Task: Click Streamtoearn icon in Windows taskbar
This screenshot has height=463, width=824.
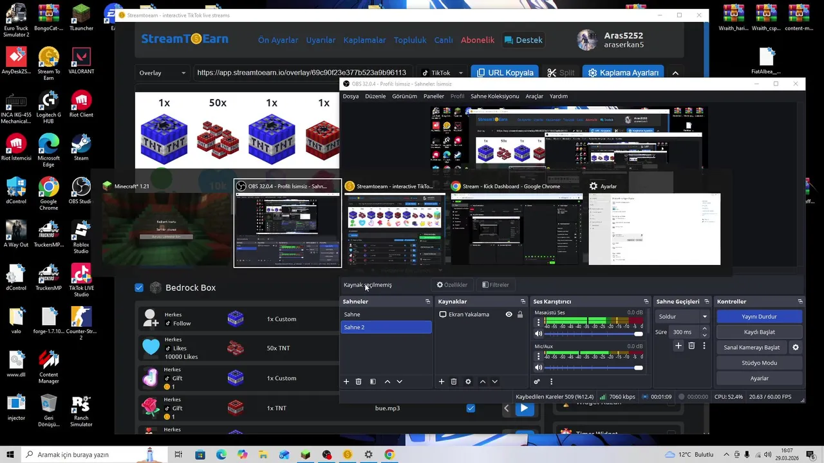Action: point(348,455)
